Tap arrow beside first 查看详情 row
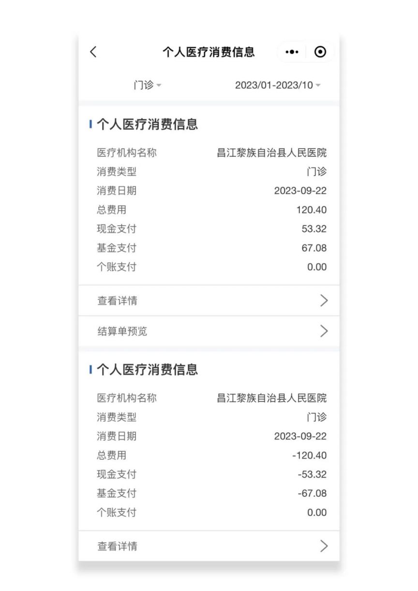The height and width of the screenshot is (591, 418). (324, 301)
